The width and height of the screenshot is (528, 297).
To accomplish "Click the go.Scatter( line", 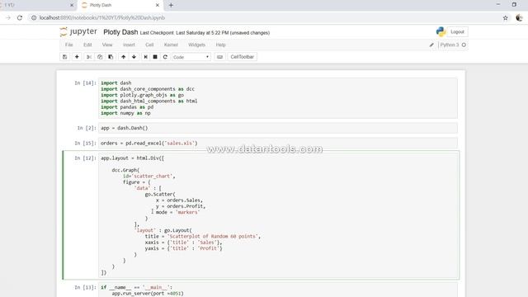I will pos(160,195).
